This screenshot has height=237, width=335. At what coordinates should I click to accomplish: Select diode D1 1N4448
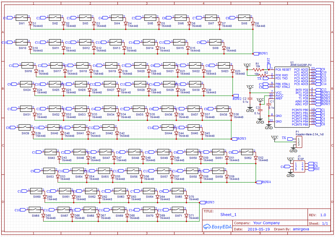coord(31,23)
